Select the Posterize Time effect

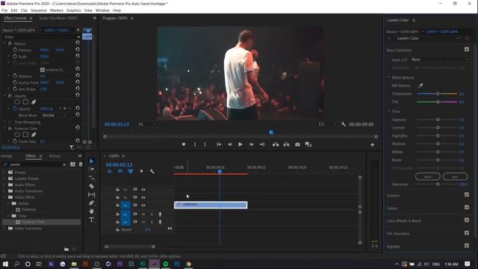[x=33, y=222]
